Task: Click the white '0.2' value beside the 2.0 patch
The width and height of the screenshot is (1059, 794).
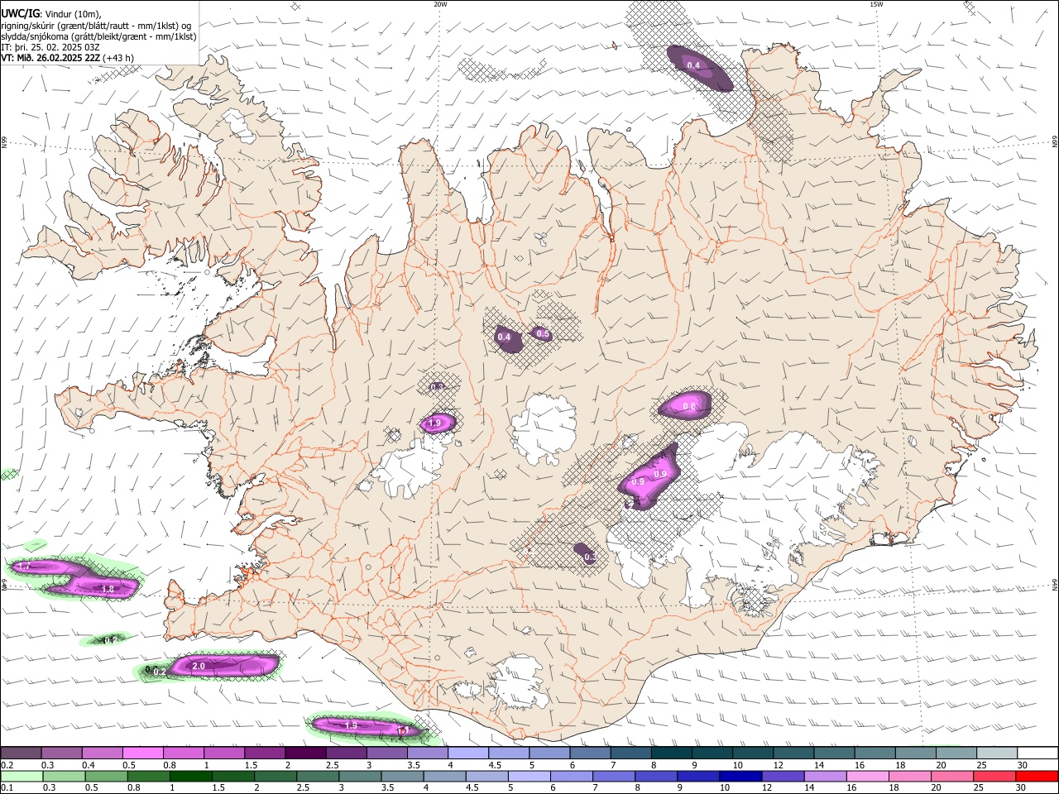Action: 161,672
